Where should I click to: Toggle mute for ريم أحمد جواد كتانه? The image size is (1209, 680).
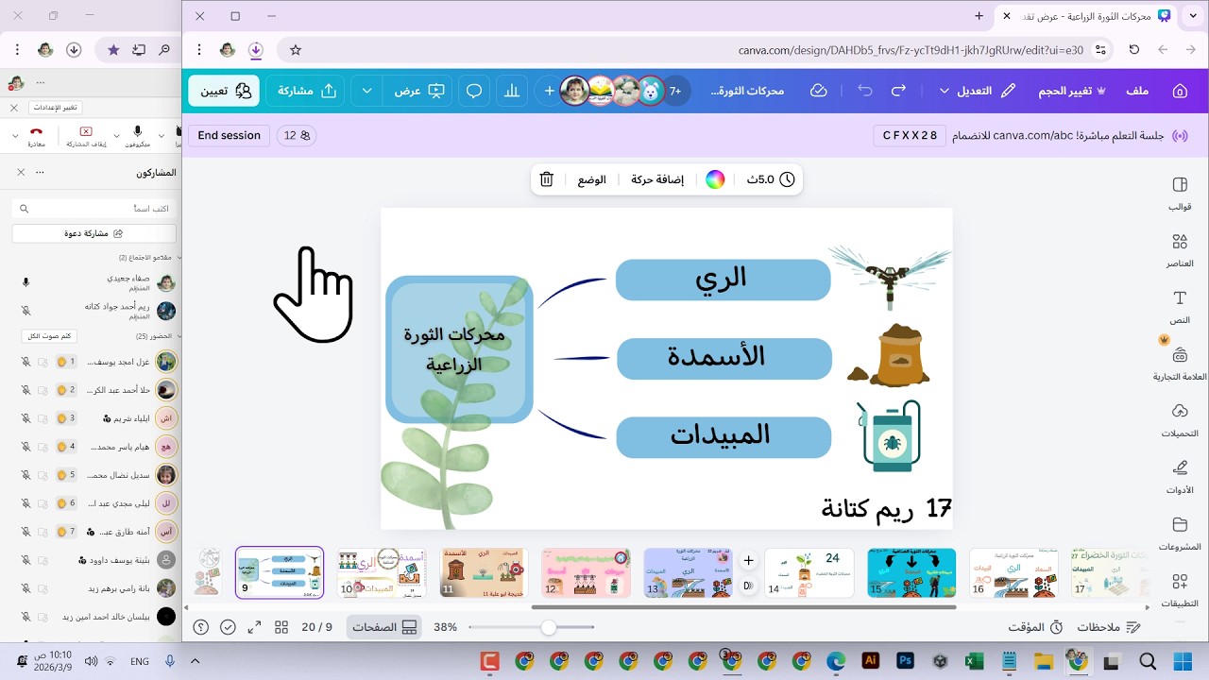pyautogui.click(x=26, y=311)
